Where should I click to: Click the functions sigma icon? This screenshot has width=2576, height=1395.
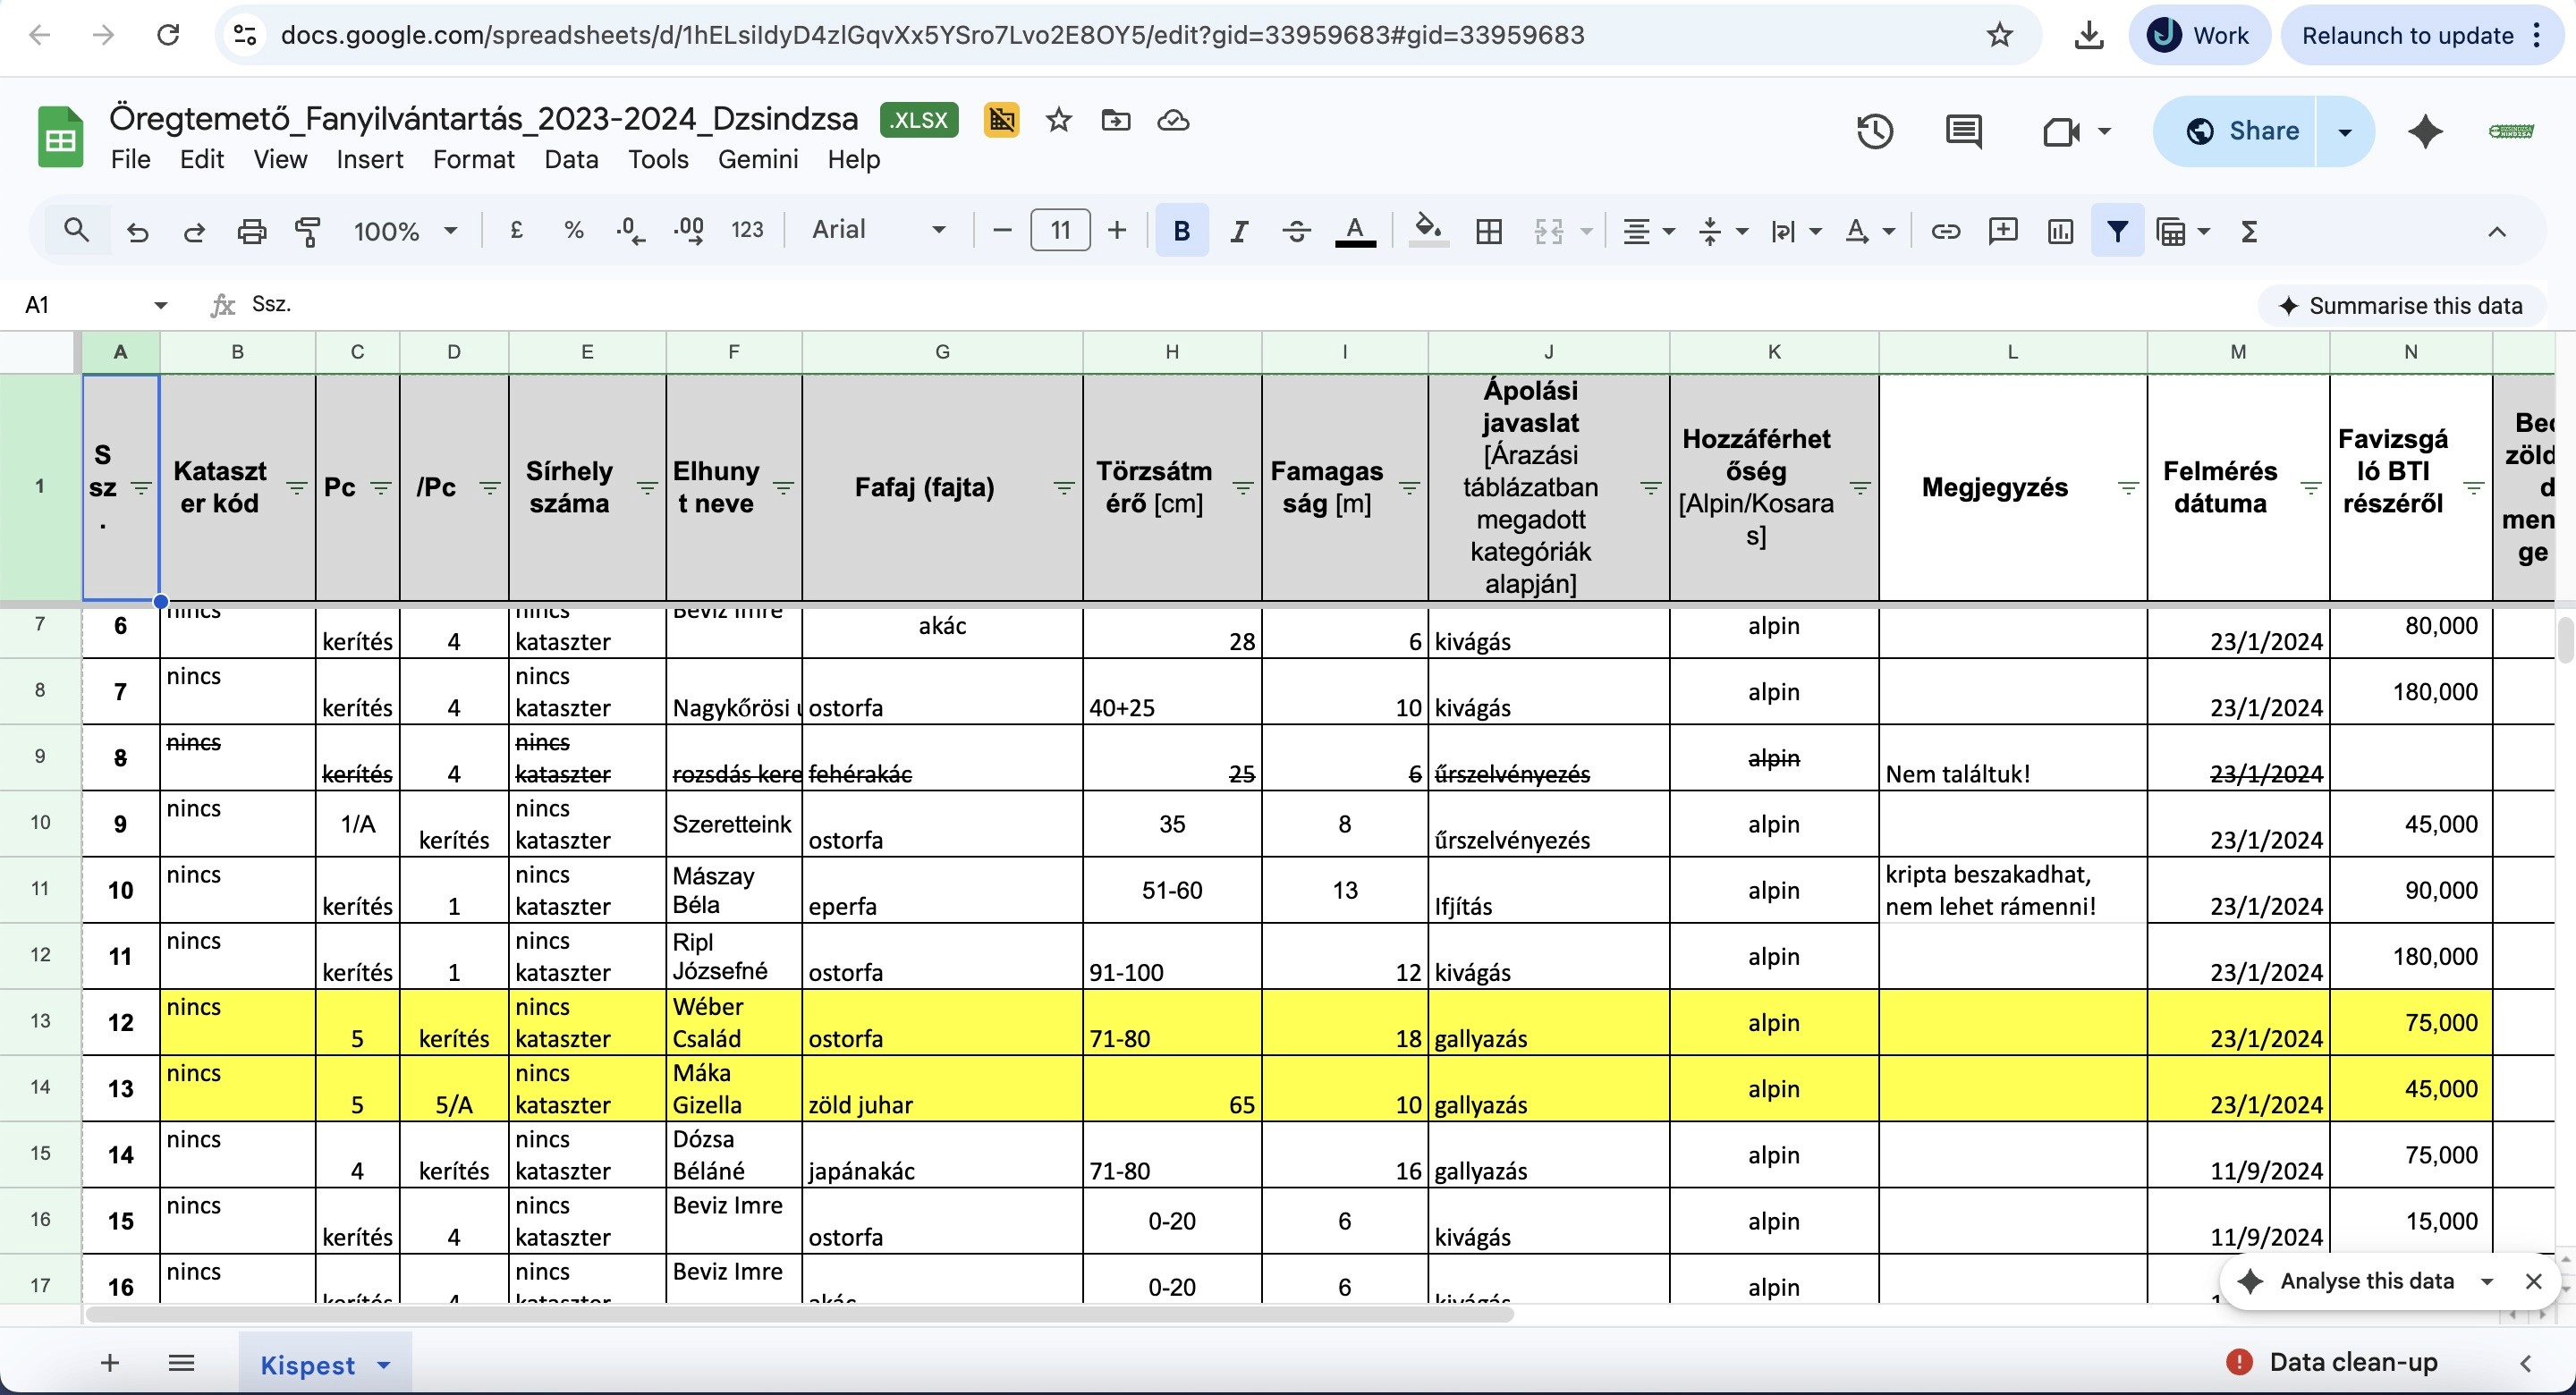coord(2249,232)
